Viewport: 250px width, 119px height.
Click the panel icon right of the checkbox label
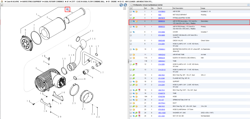(248, 5)
